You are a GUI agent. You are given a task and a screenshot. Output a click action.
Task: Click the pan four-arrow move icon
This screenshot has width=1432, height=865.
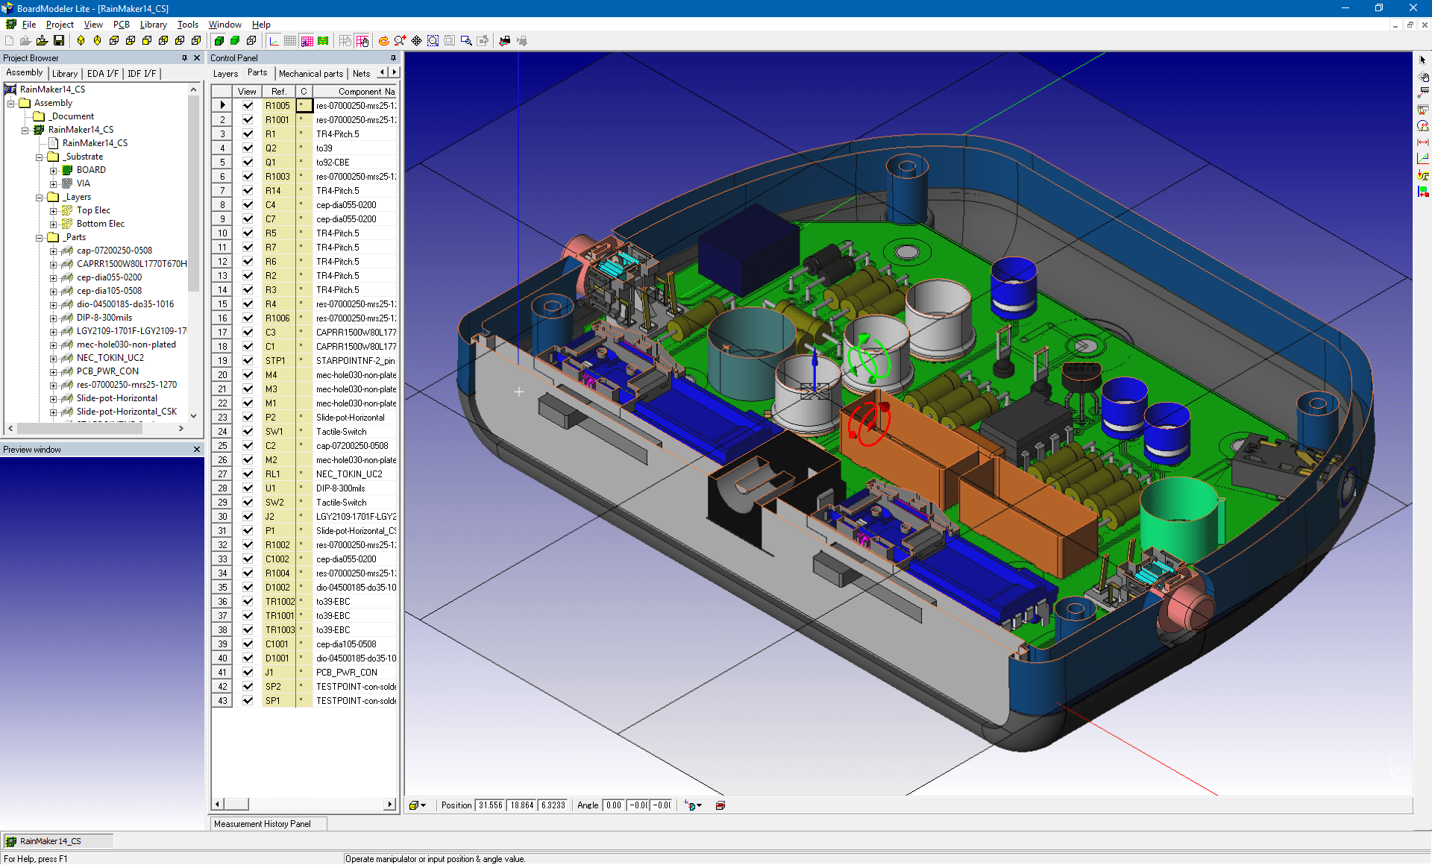416,41
